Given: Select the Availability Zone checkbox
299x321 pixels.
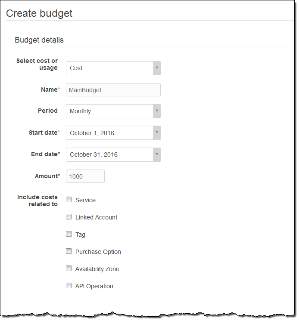Looking at the screenshot, I should [x=69, y=269].
